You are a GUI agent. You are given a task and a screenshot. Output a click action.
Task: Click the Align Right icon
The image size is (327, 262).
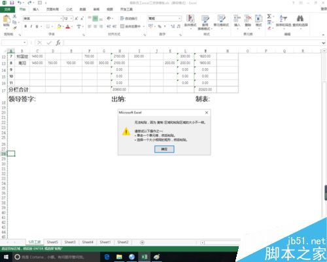point(101,26)
